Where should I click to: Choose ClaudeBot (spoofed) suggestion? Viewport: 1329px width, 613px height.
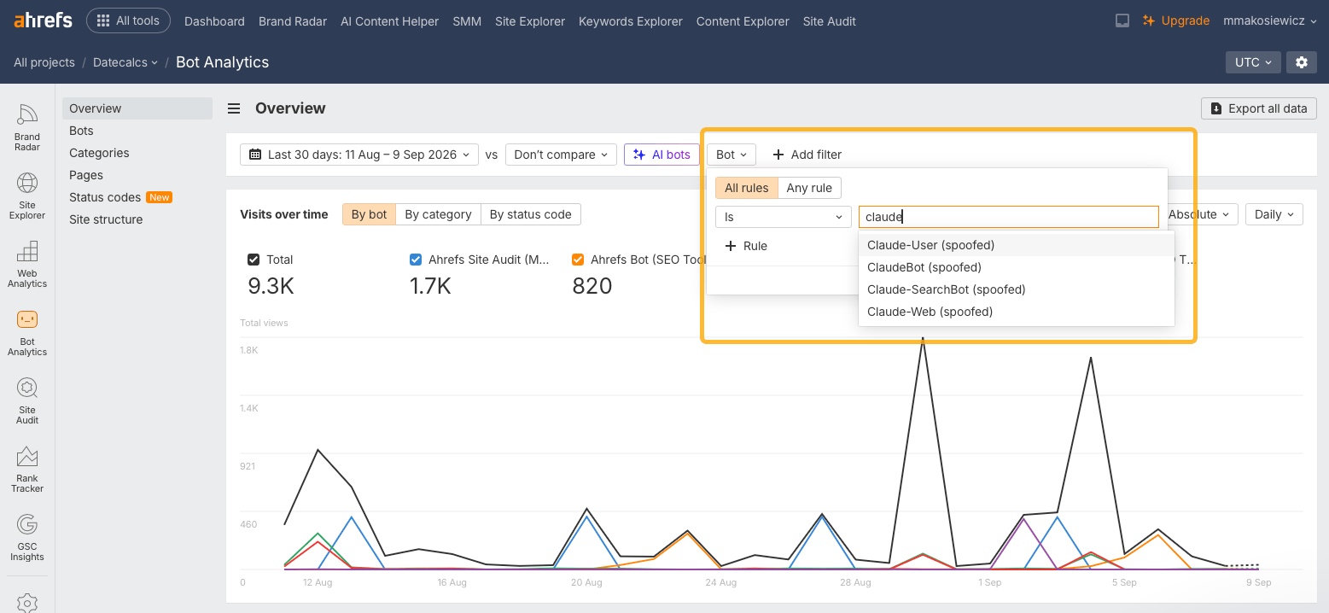tap(1017, 267)
